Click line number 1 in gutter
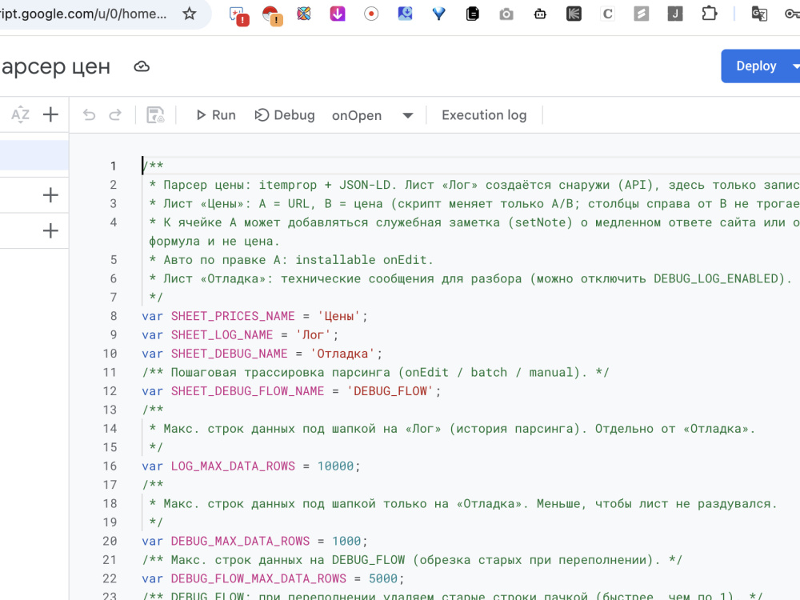 (113, 166)
